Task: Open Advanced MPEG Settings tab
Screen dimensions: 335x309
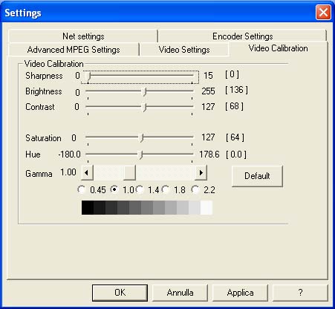Action: 74,50
